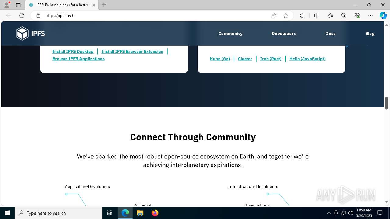The height and width of the screenshot is (219, 390).
Task: Click the page vertical scrollbar thumb
Action: tap(386, 103)
